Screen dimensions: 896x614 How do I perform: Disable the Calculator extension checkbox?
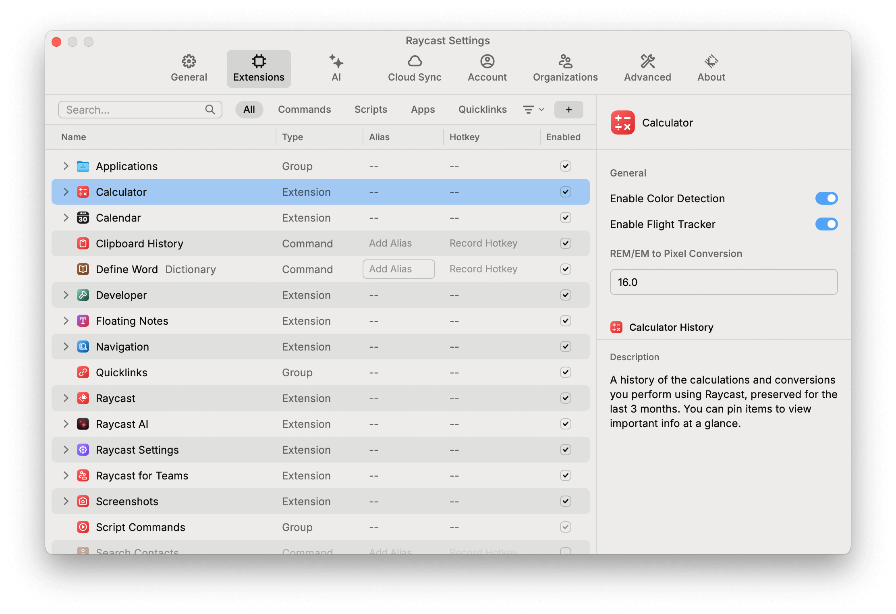click(x=566, y=192)
